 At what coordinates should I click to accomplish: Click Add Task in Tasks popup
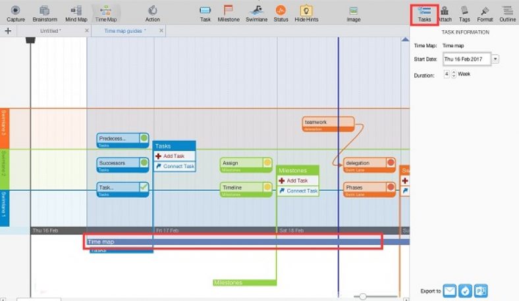(x=175, y=156)
